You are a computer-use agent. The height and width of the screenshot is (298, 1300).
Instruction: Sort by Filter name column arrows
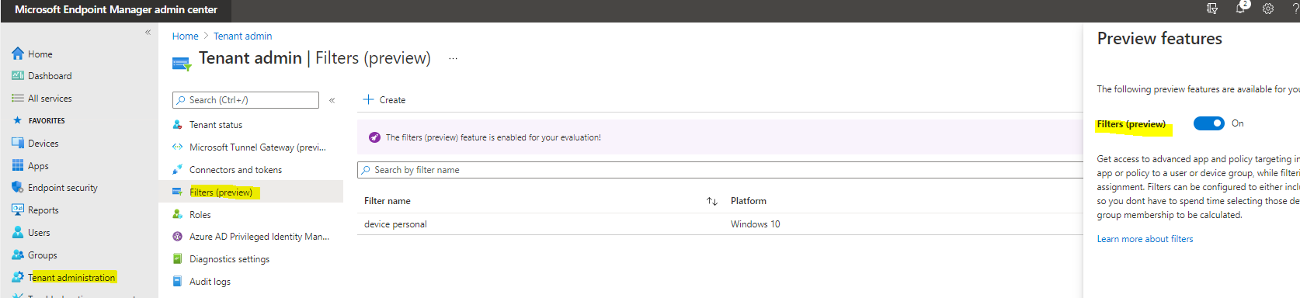point(712,201)
